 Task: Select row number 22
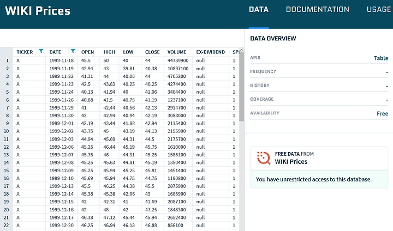pos(6,226)
